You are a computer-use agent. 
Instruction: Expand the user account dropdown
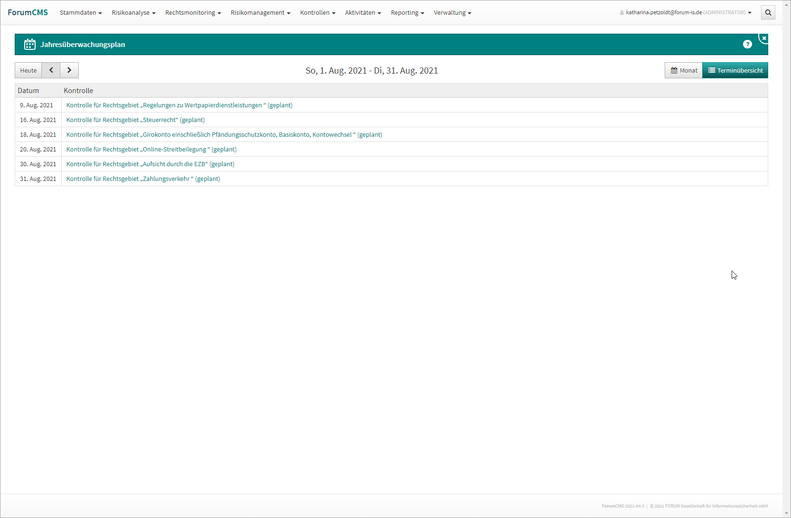point(686,13)
